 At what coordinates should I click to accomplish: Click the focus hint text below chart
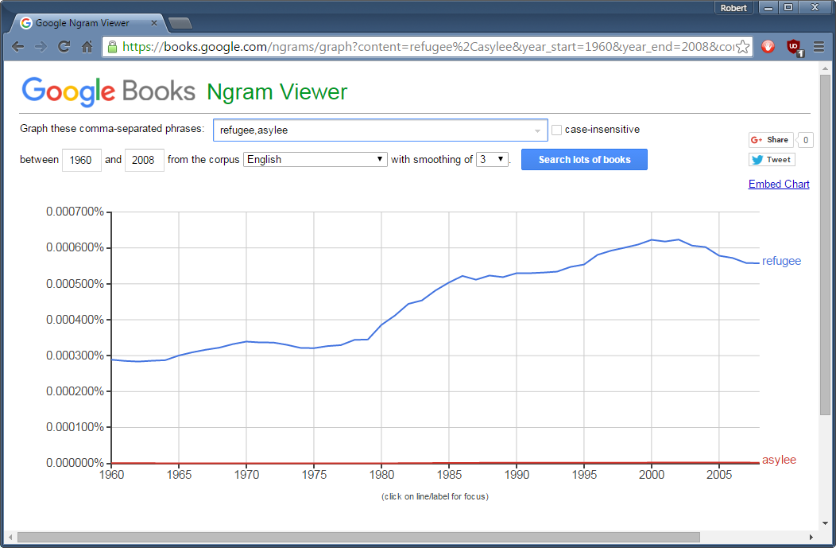point(435,497)
